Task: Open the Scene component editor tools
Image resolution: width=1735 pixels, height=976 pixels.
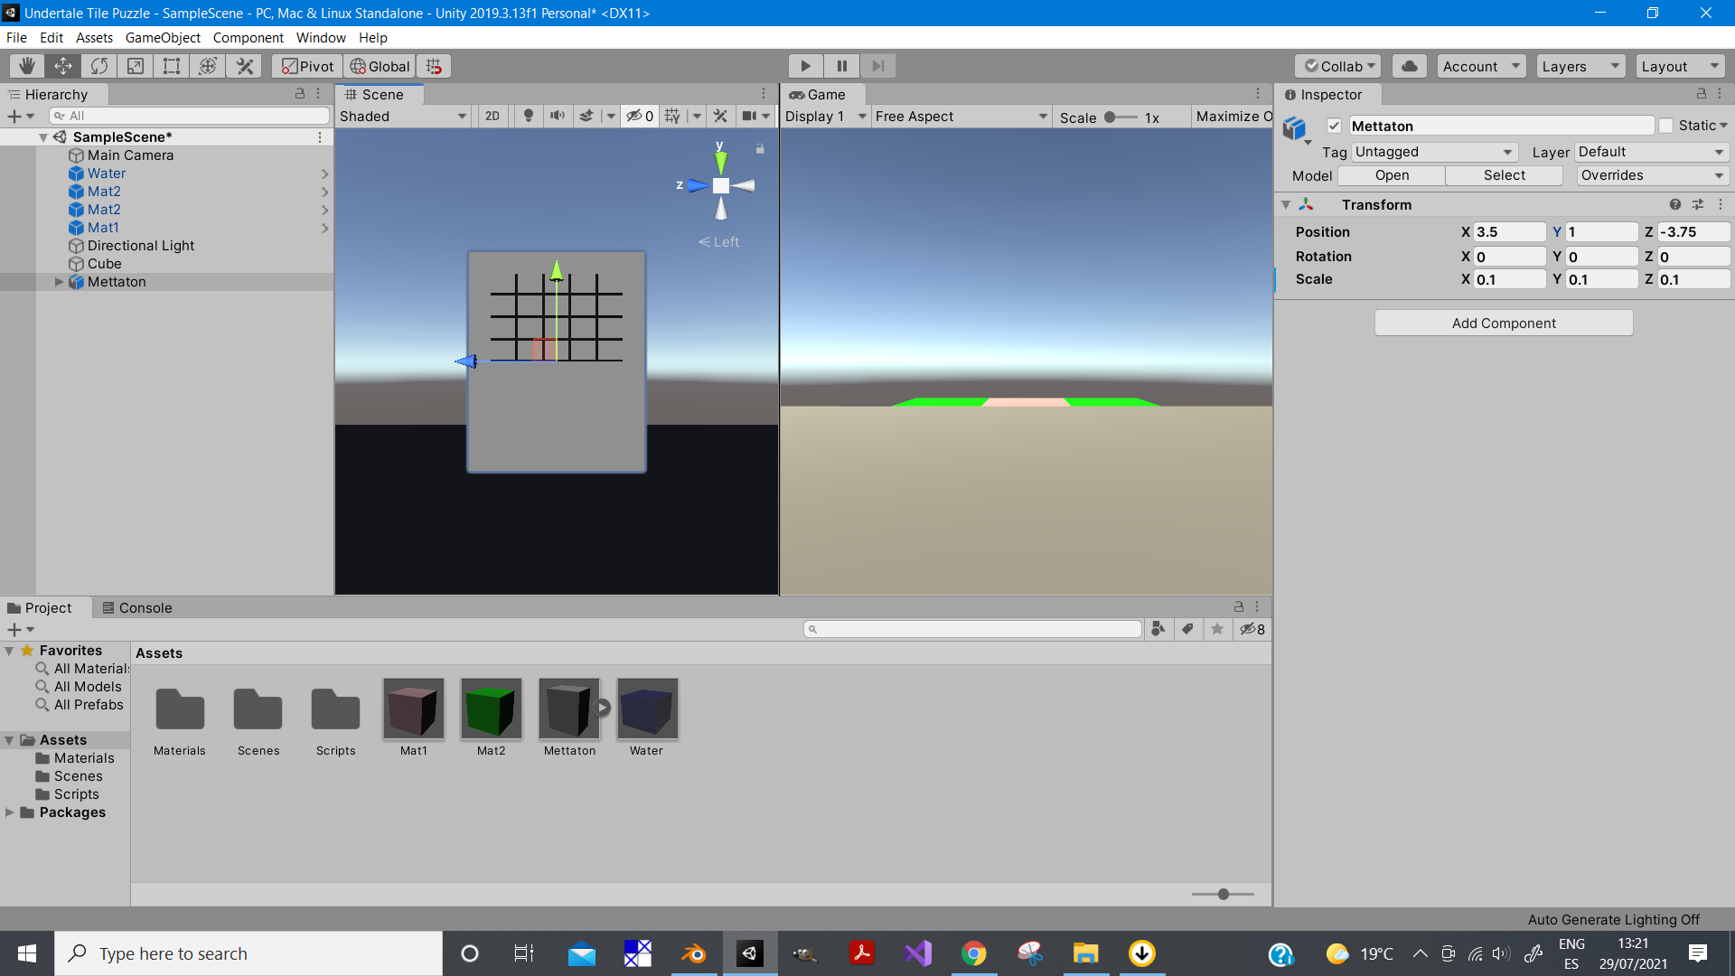Action: click(720, 116)
